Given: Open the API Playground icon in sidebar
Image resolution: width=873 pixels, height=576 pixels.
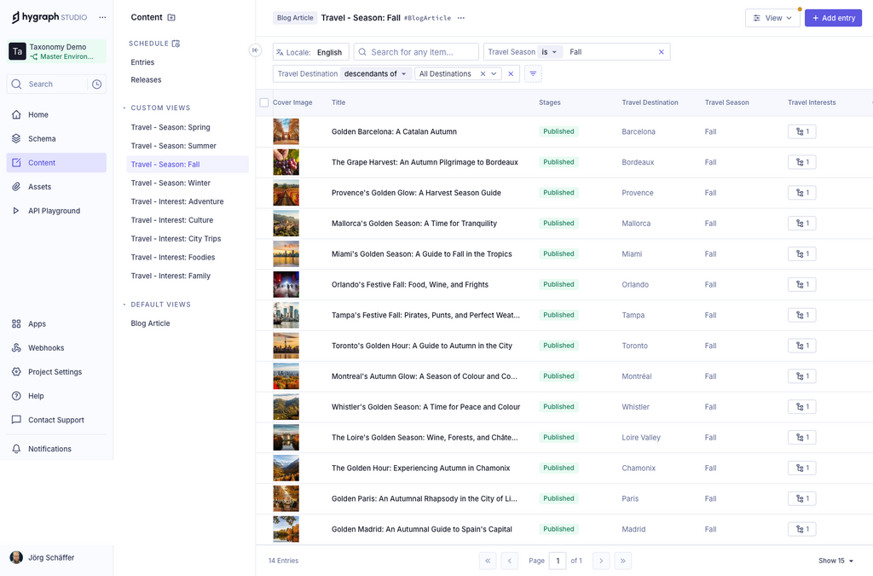Looking at the screenshot, I should pos(16,211).
